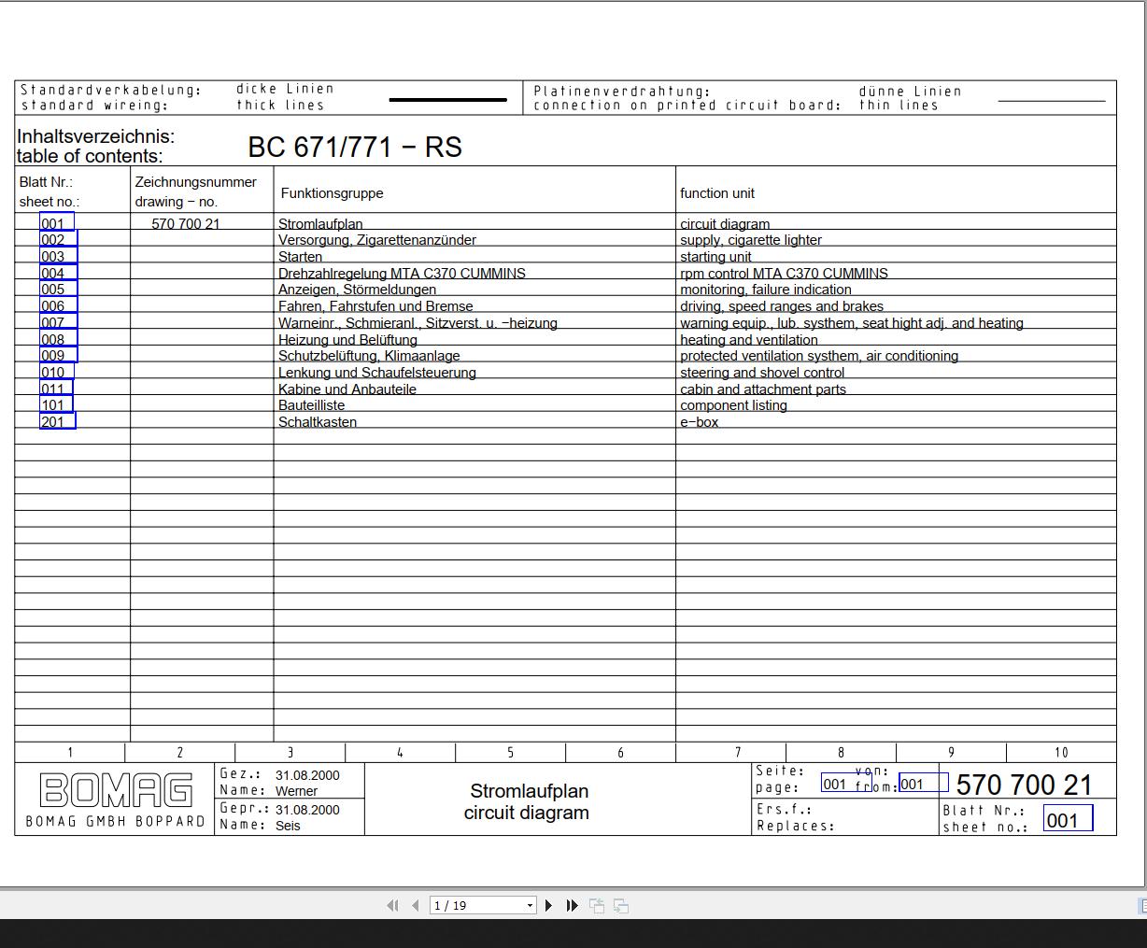The image size is (1147, 948).
Task: Click the BOMAG logo
Action: [116, 790]
